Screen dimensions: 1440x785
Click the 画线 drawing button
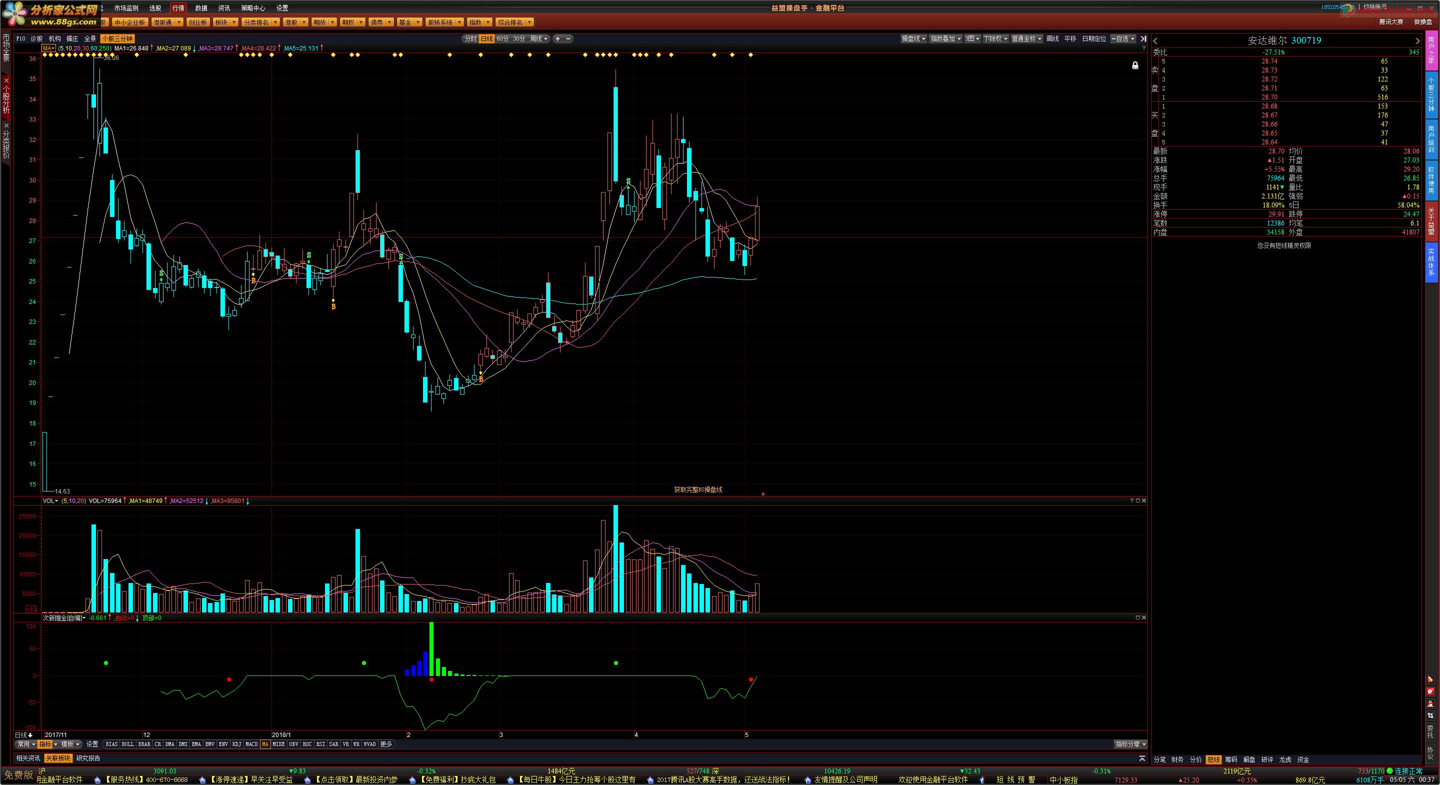1052,38
